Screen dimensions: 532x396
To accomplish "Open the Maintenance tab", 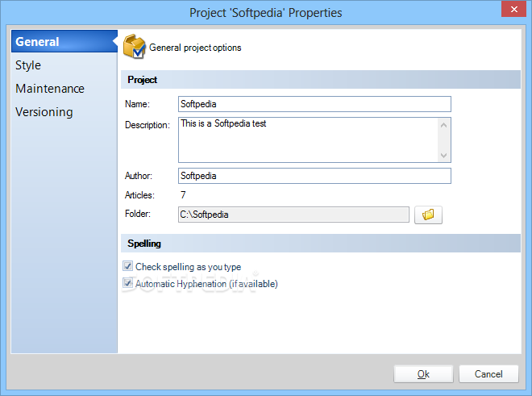I will click(64, 88).
